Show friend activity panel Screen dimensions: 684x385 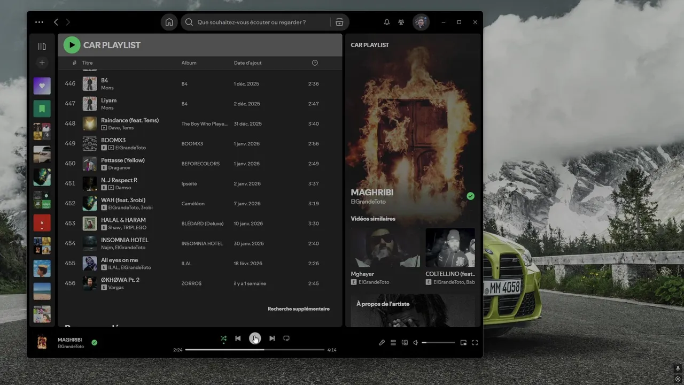pos(401,22)
